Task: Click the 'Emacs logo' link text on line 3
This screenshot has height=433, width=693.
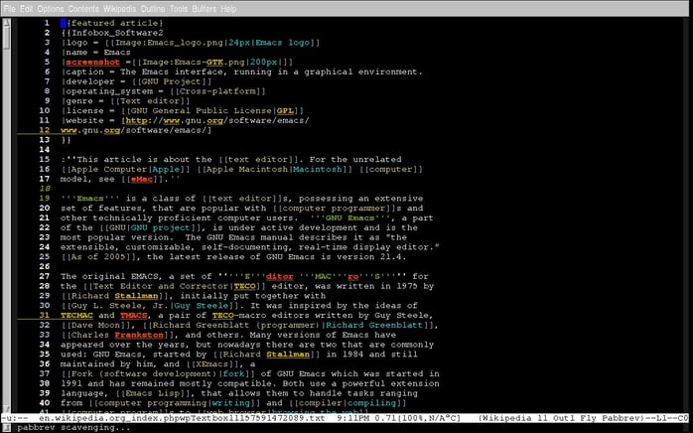Action: (282, 43)
